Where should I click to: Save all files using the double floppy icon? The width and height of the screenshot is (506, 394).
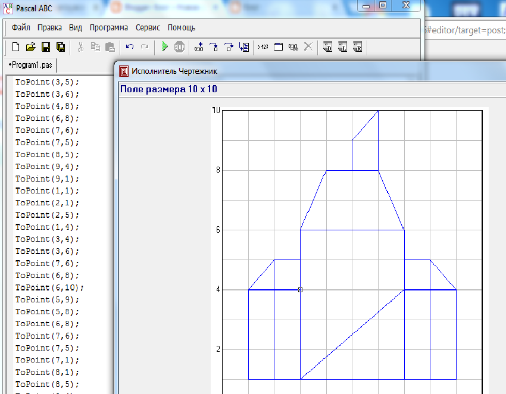point(61,47)
